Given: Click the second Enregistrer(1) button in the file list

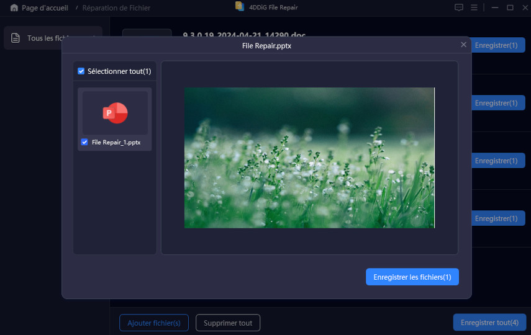Looking at the screenshot, I should click(x=498, y=103).
